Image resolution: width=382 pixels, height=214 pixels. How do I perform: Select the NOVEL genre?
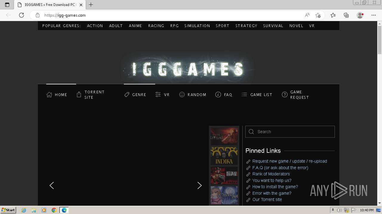(x=296, y=26)
